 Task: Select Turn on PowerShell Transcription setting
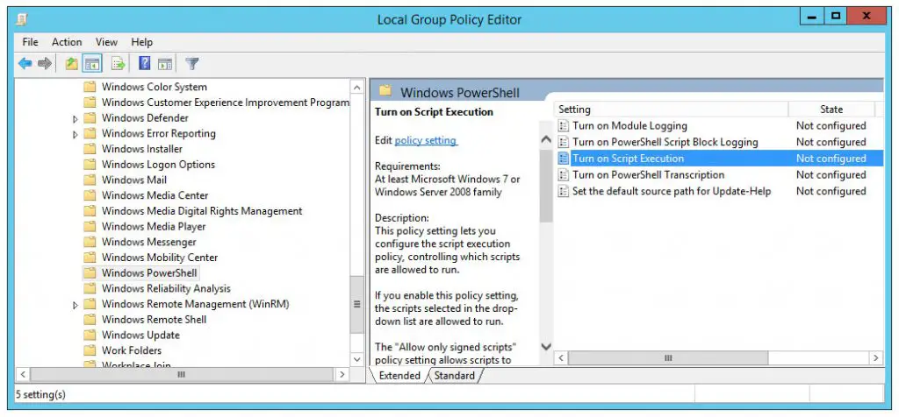[x=649, y=175]
